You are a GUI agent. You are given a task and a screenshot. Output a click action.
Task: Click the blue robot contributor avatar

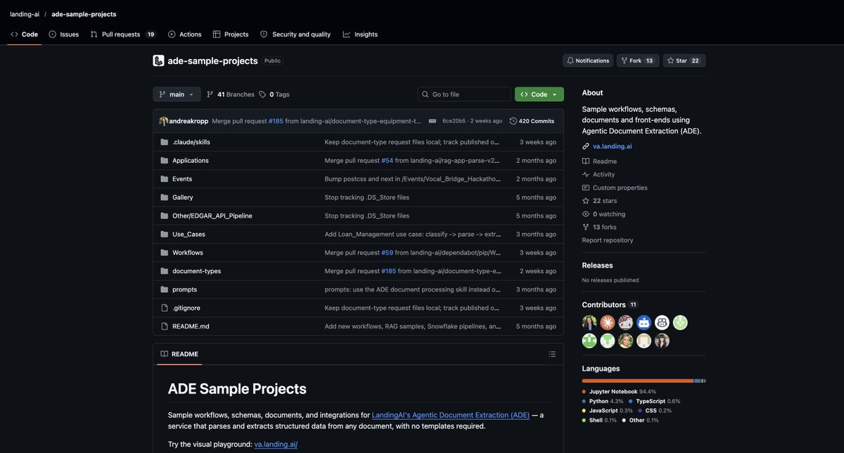(x=644, y=322)
